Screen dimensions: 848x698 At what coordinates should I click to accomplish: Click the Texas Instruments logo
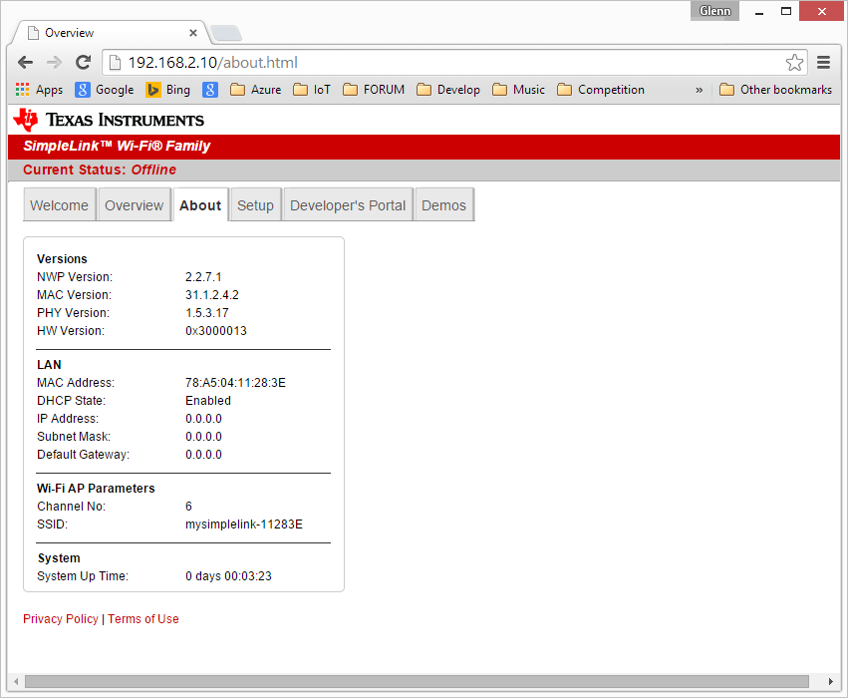110,120
